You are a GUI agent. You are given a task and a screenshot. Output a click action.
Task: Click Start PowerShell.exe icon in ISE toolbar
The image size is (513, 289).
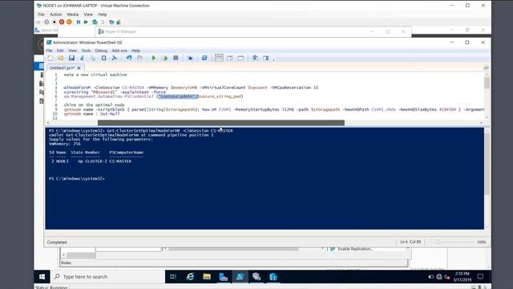[204, 58]
